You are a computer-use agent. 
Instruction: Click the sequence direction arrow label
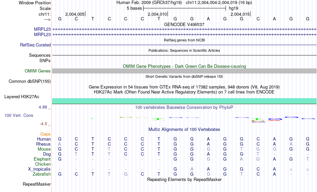pos(47,19)
